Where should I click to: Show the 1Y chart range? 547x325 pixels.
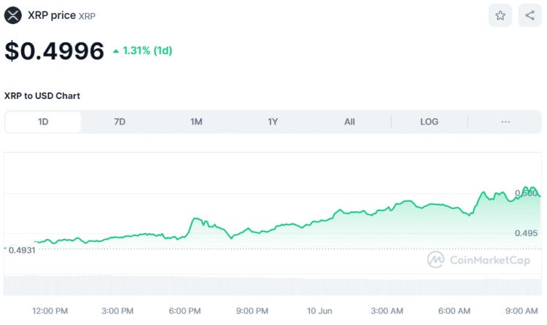273,122
